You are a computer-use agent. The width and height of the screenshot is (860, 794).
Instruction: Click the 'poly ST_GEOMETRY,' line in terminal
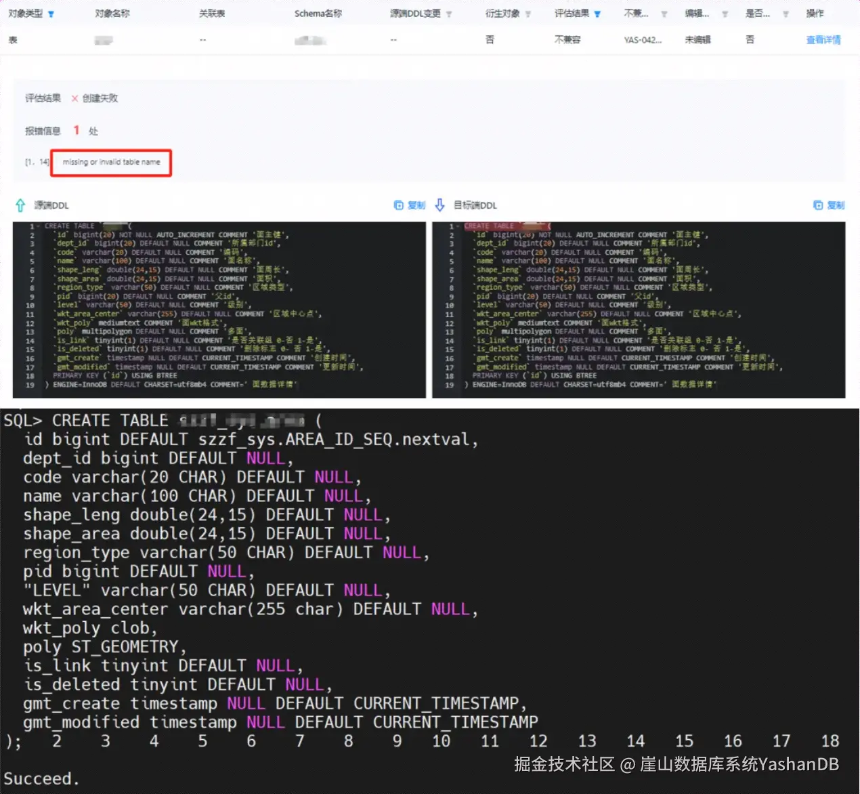104,647
